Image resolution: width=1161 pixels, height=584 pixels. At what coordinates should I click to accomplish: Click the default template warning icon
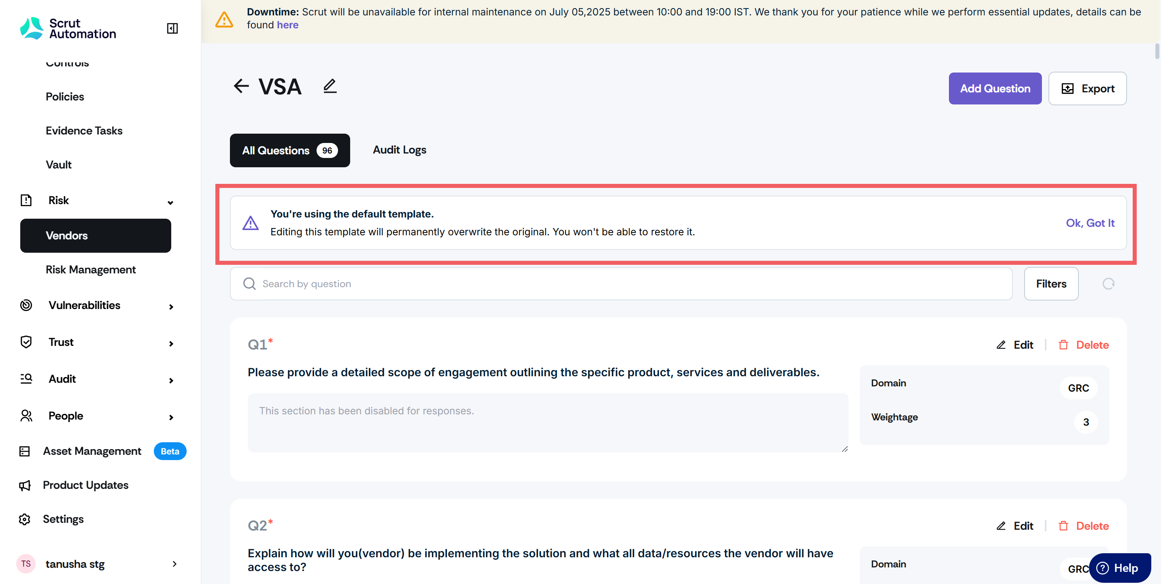pyautogui.click(x=251, y=223)
